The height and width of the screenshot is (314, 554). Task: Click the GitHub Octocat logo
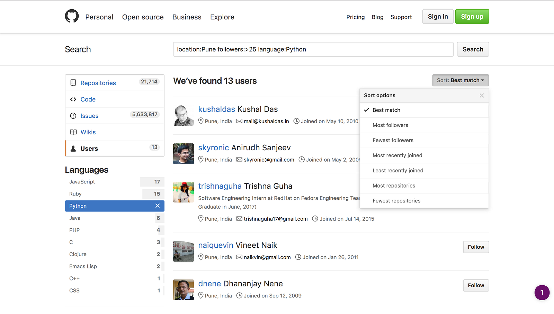72,16
